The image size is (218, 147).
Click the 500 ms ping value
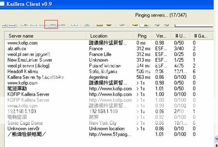(x=144, y=72)
